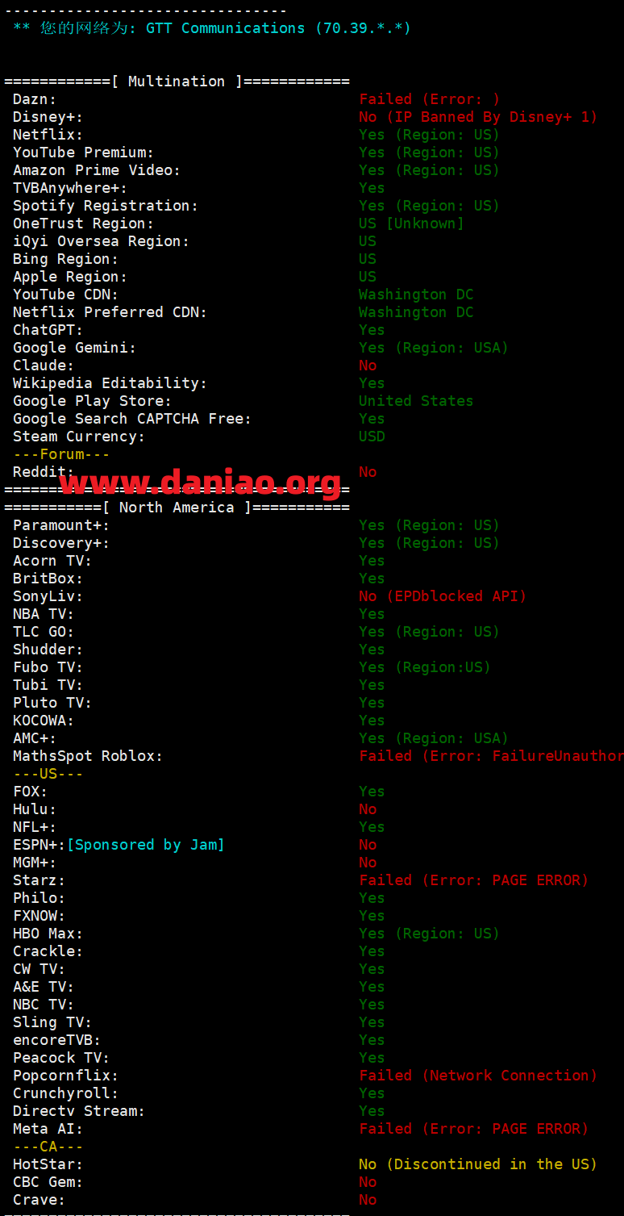Select the Tubi TV label
This screenshot has height=1216, width=624.
48,685
